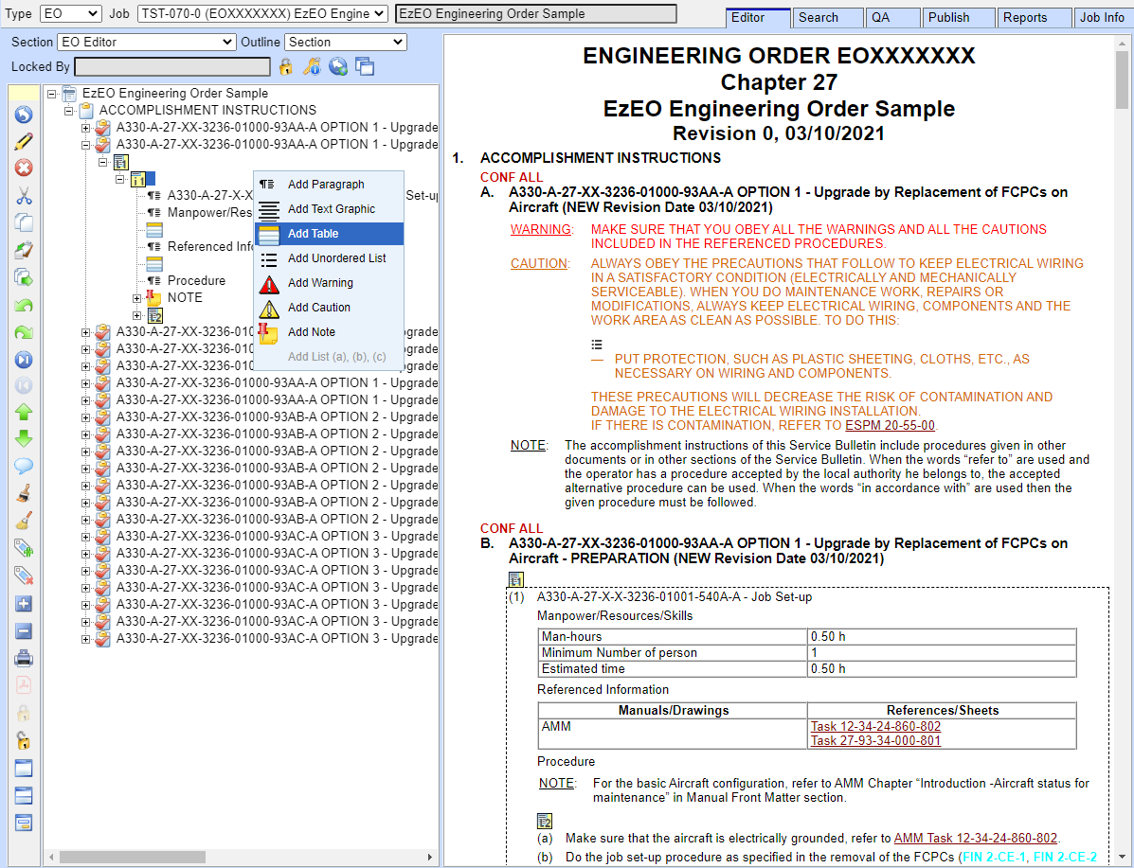Viewport: 1134px width, 868px height.
Task: Click the green undo arrow icon
Action: pos(24,305)
